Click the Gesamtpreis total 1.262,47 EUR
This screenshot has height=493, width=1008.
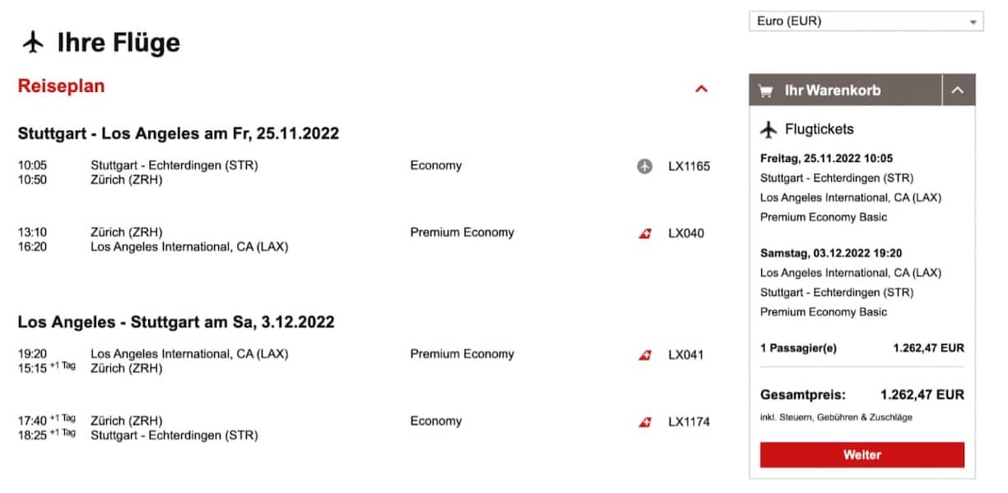922,394
